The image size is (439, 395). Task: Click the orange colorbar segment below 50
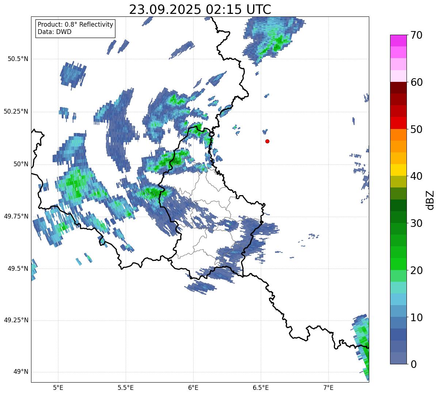[398, 135]
